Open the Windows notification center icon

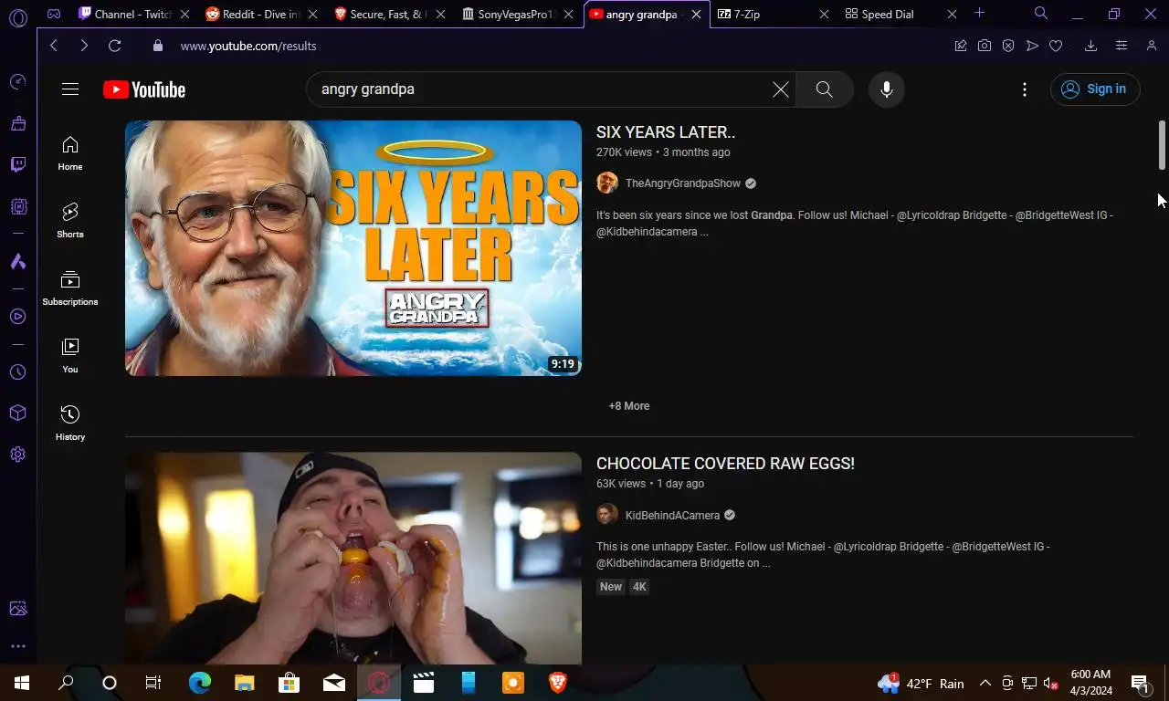pyautogui.click(x=1141, y=683)
